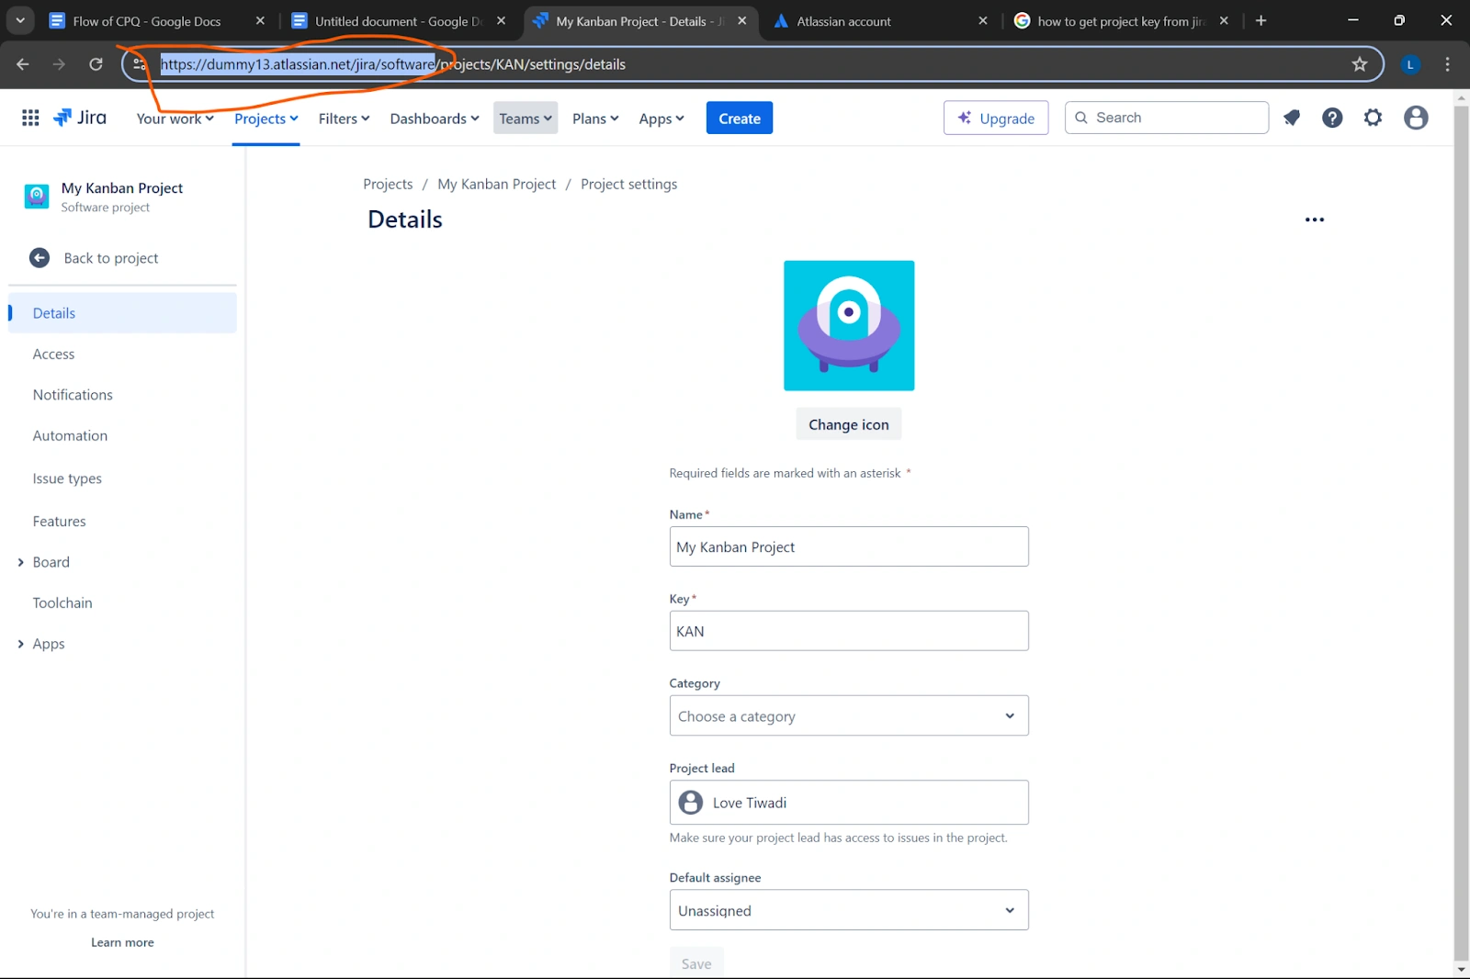Image resolution: width=1470 pixels, height=979 pixels.
Task: Open Jira settings gear icon
Action: pyautogui.click(x=1373, y=118)
